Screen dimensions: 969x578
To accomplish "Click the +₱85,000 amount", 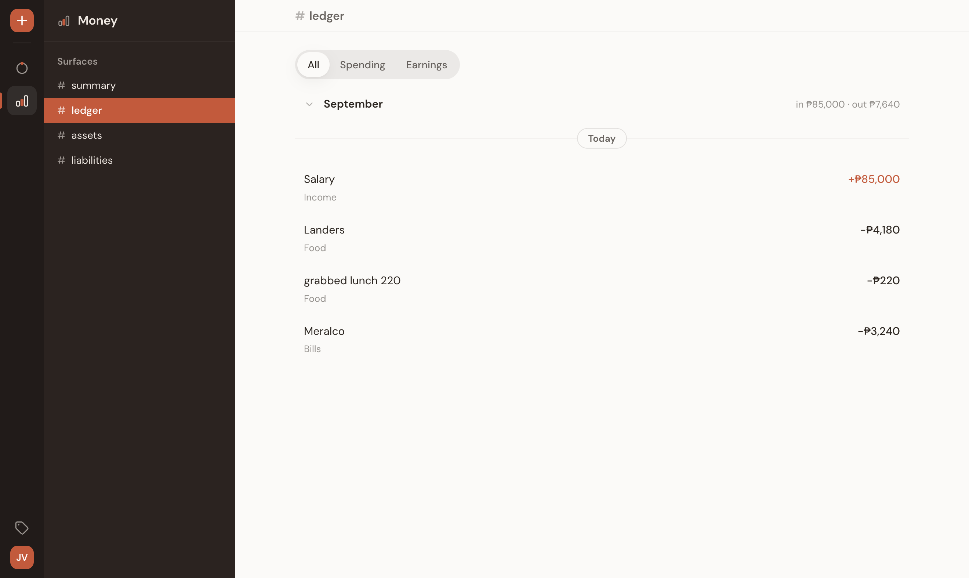I will click(x=874, y=179).
